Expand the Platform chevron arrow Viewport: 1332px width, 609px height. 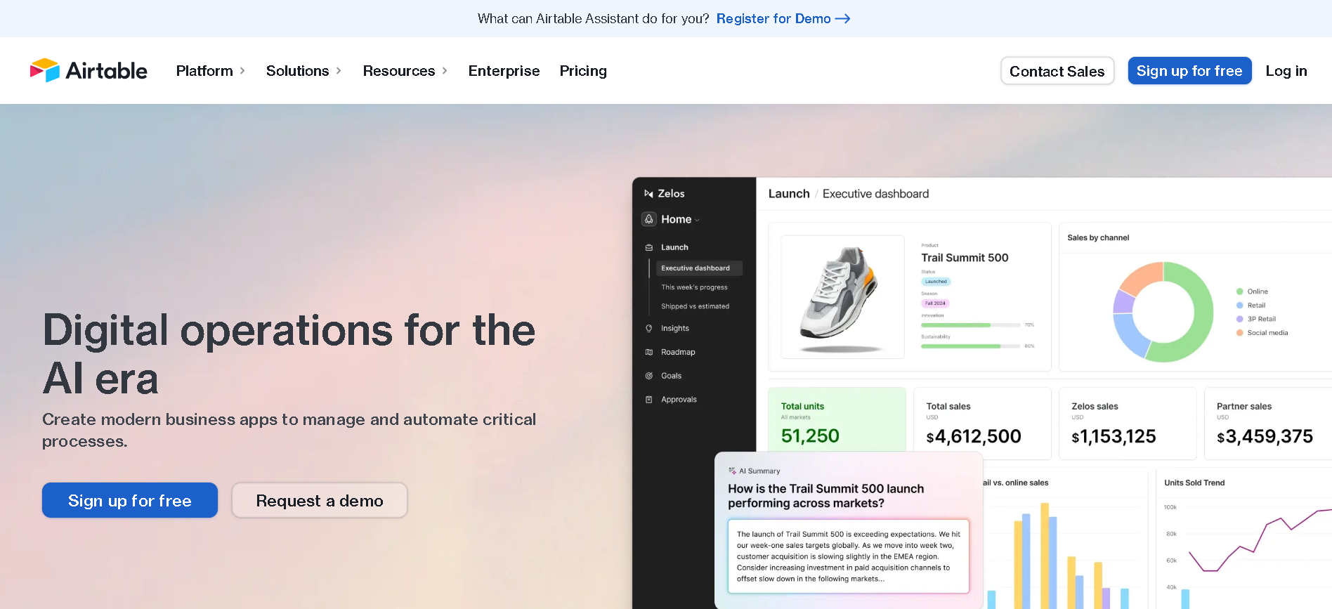coord(242,71)
